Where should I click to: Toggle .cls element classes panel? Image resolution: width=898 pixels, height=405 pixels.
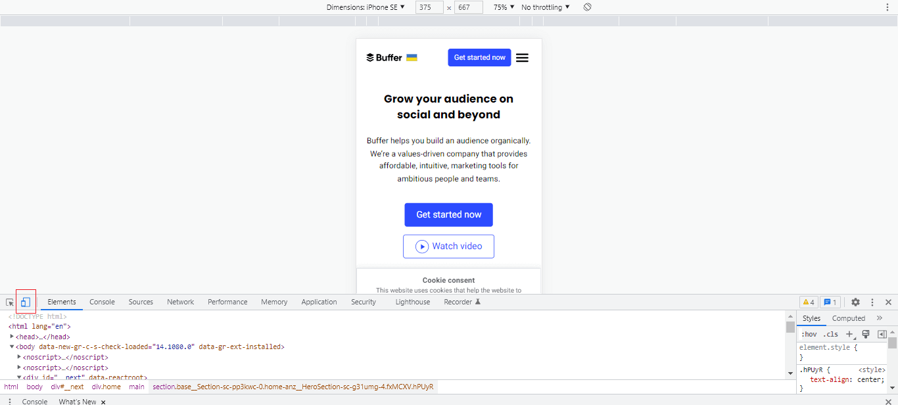tap(831, 334)
